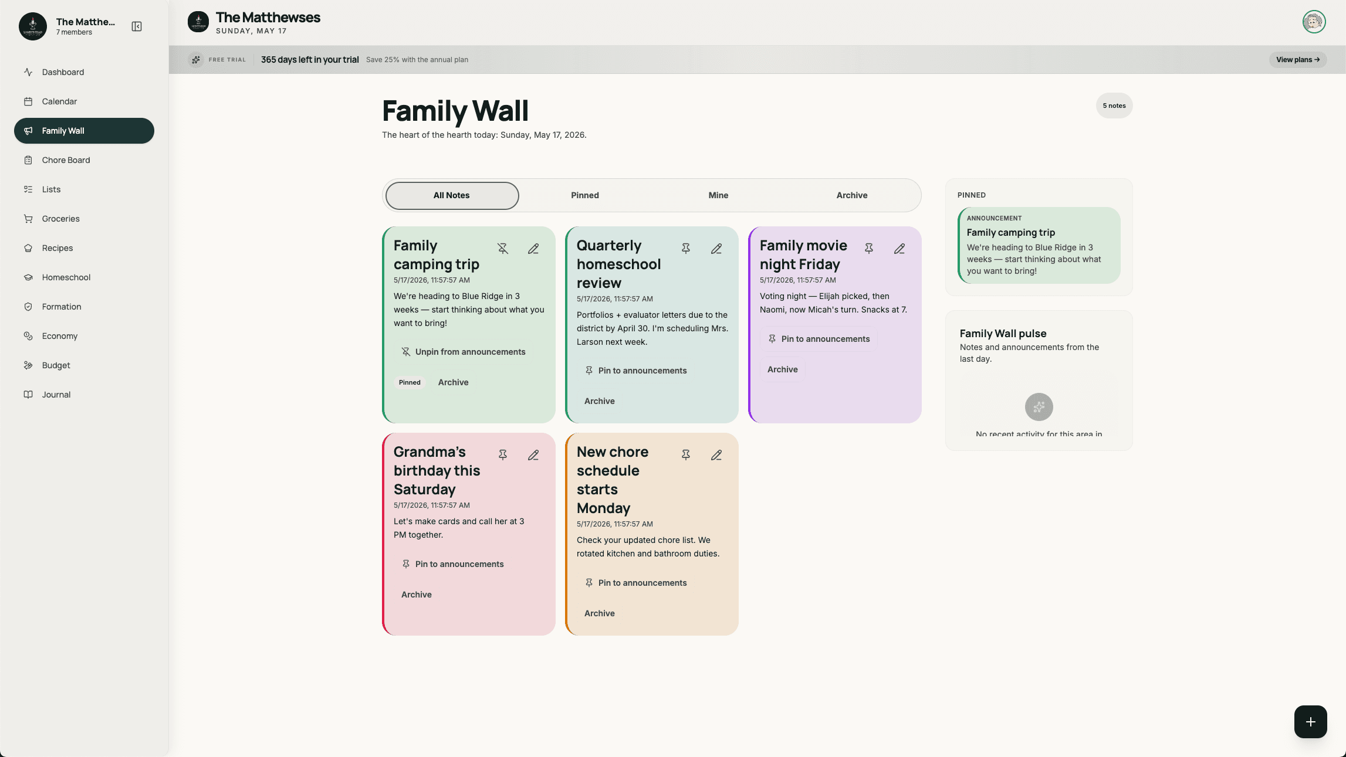Switch to the Pinned tab
The height and width of the screenshot is (757, 1346).
[585, 195]
